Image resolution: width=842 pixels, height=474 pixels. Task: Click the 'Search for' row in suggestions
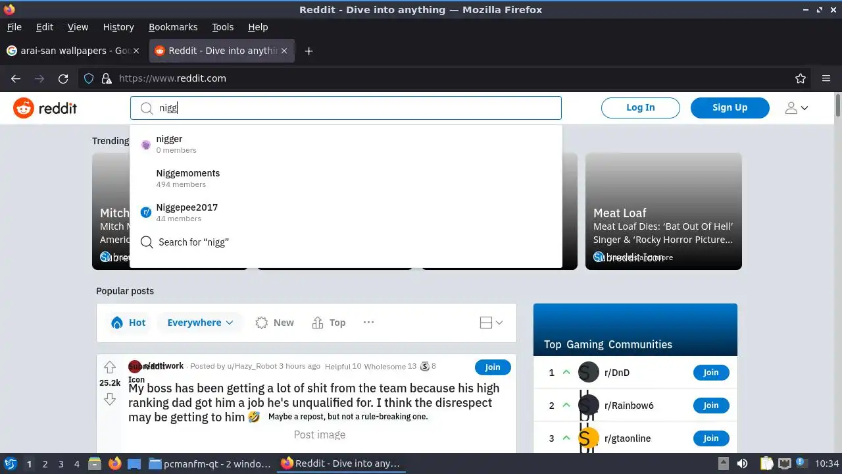click(346, 242)
